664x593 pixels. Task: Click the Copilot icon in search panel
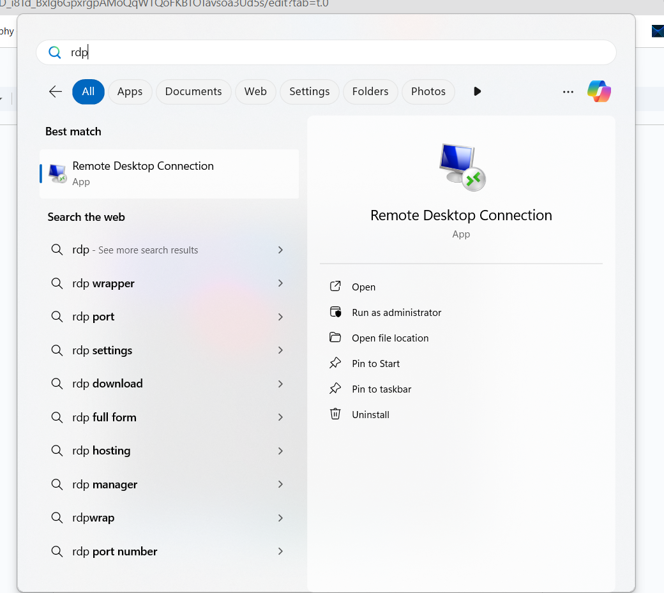tap(599, 91)
